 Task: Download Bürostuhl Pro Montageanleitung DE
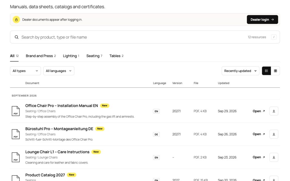274,134
